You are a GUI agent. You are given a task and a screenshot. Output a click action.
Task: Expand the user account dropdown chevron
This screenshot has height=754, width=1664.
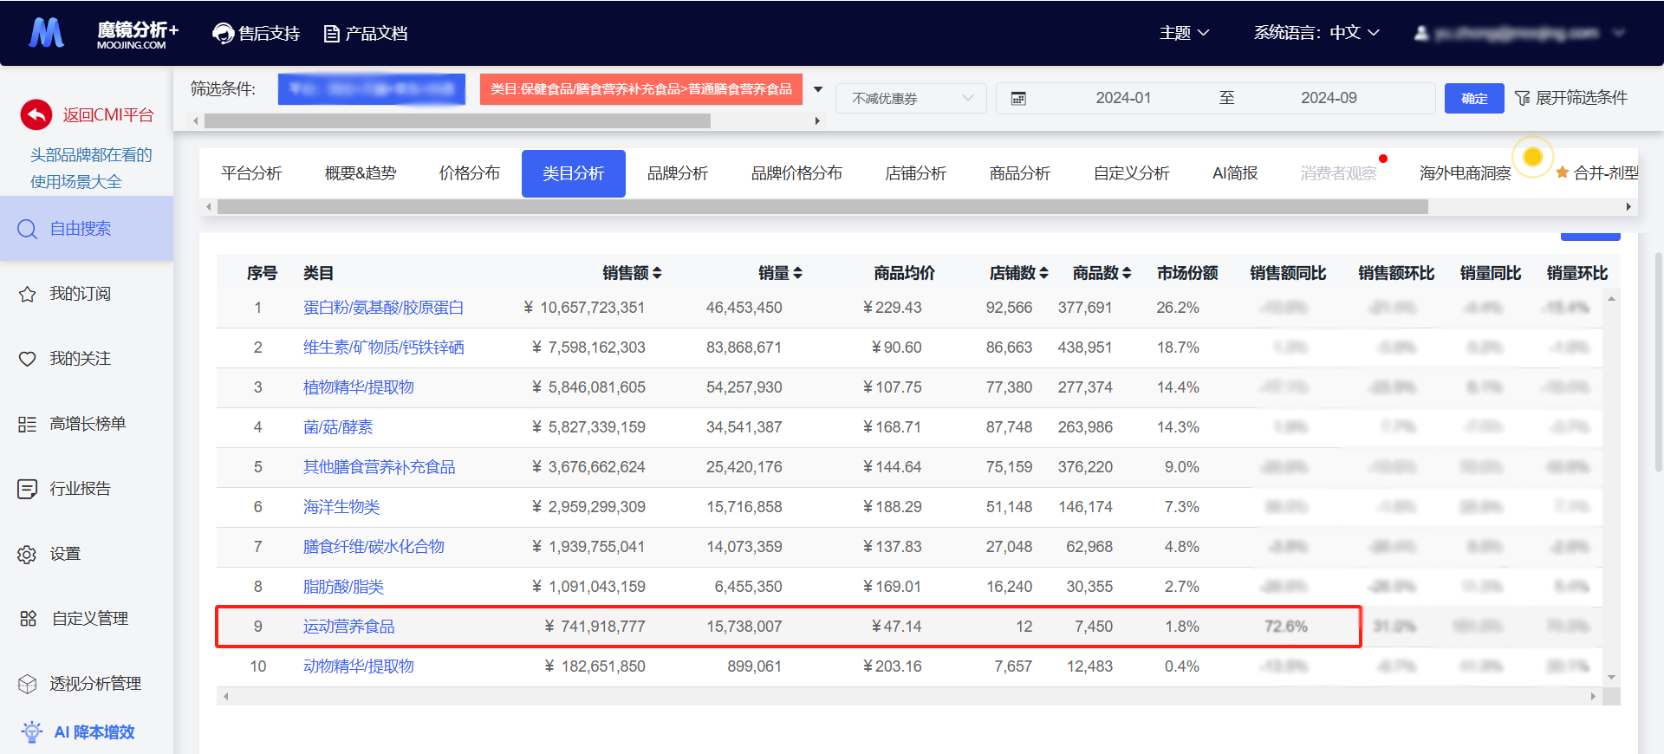1618,33
